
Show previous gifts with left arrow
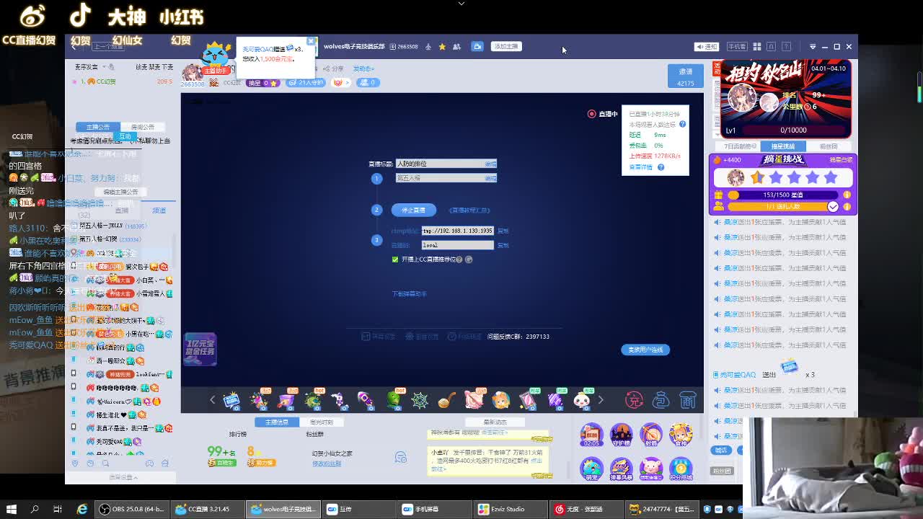click(x=212, y=400)
